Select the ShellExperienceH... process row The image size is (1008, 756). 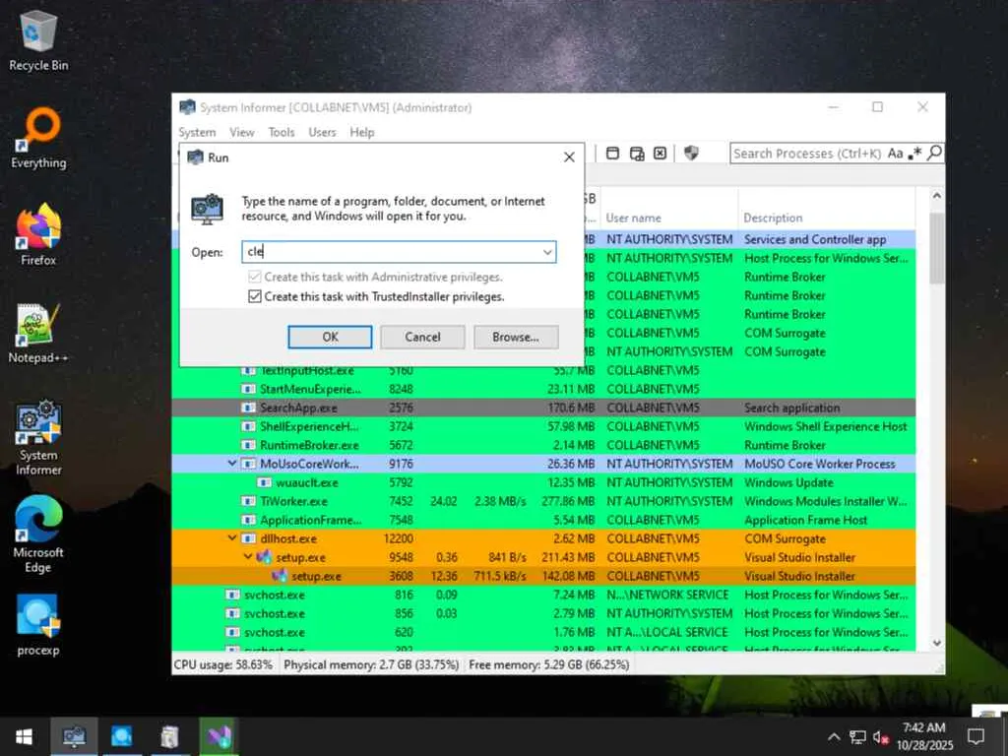click(x=543, y=426)
